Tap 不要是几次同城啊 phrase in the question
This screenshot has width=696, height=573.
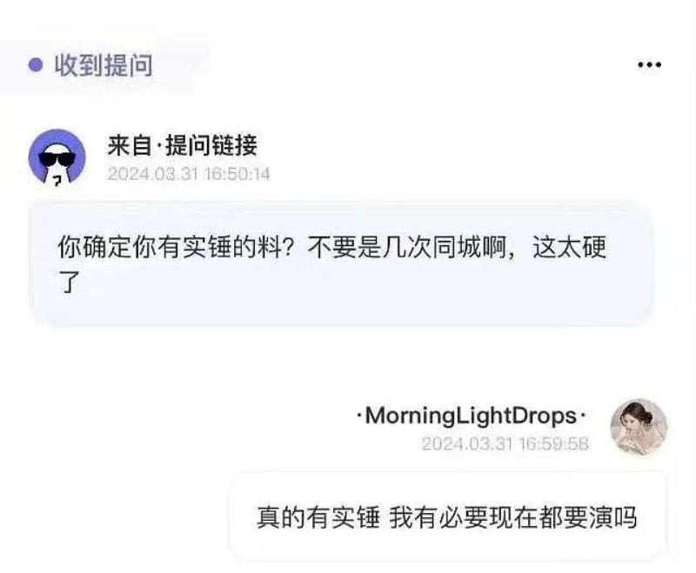[x=406, y=247]
